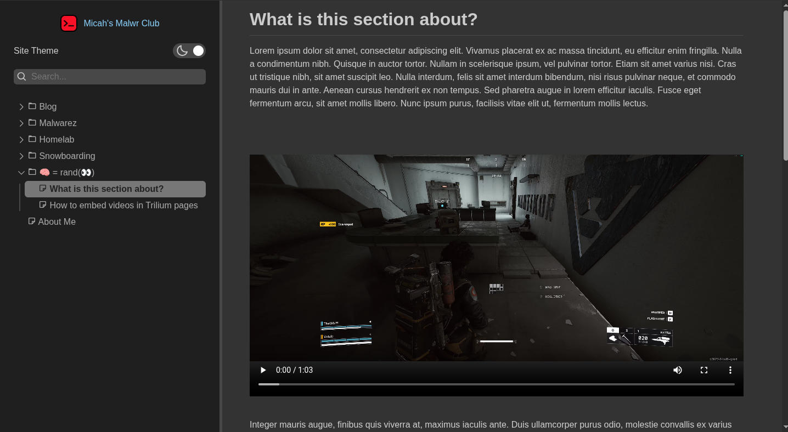
Task: Open the Malwarez tree item
Action: (58, 123)
